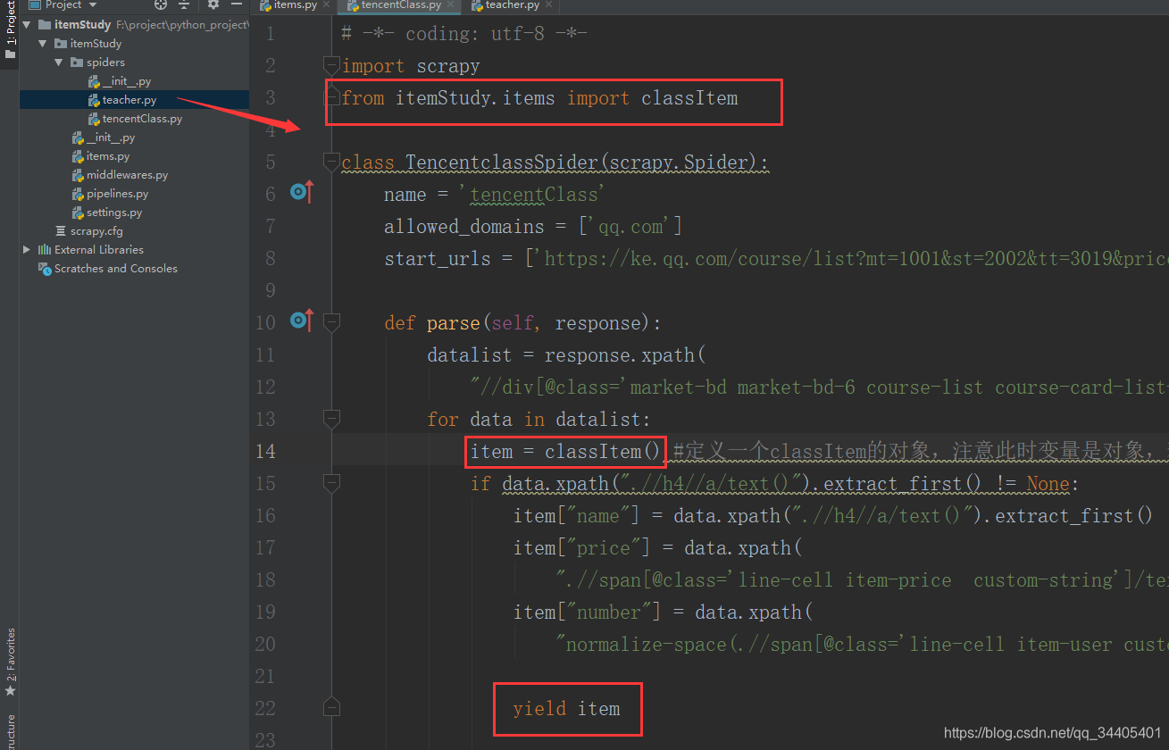Fold the for loop at line 13
Screen dimensions: 1169x750
[x=331, y=419]
